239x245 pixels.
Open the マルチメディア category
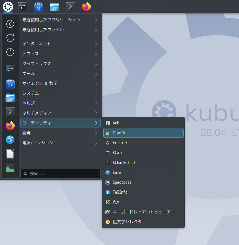61,113
